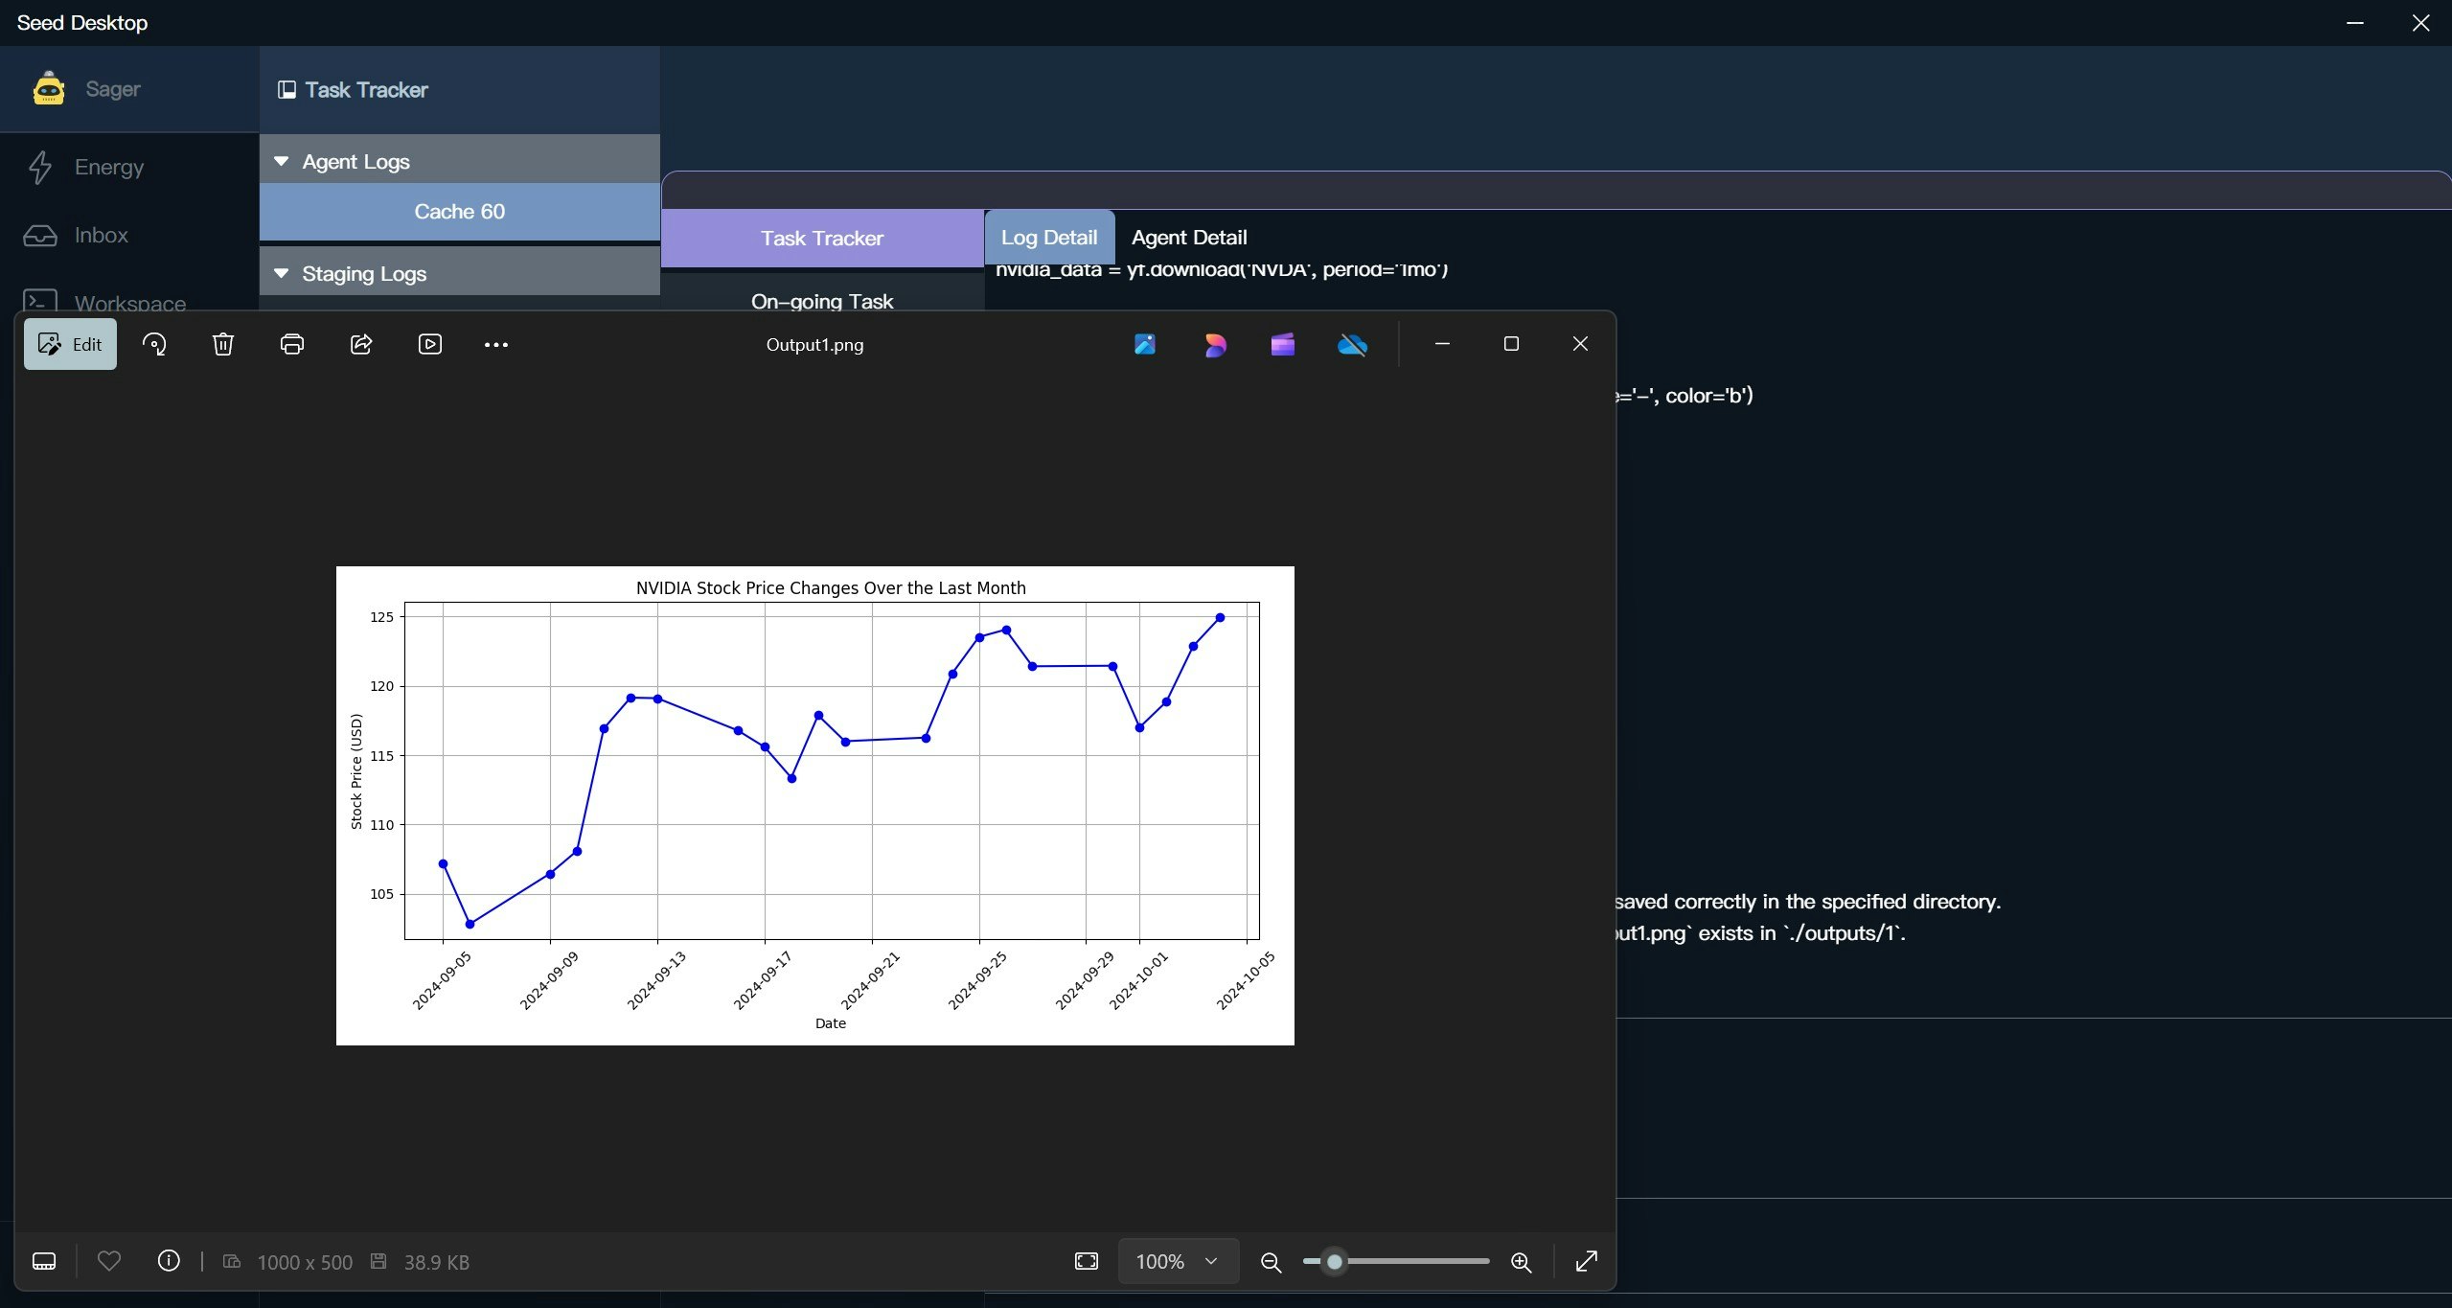The height and width of the screenshot is (1308, 2452).
Task: Click the print icon
Action: coord(292,344)
